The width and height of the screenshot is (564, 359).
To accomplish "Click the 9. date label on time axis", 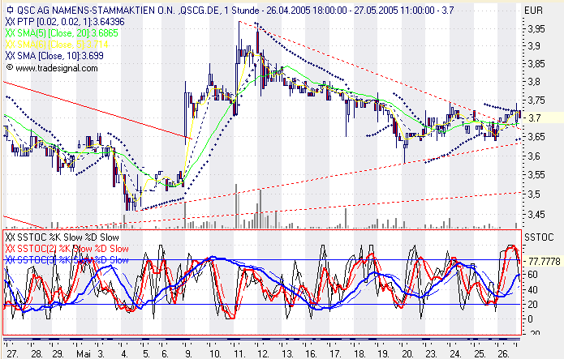I will [189, 354].
